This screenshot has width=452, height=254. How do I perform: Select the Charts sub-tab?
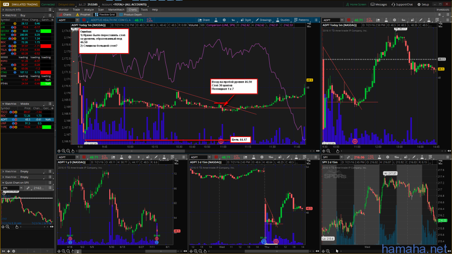(x=65, y=15)
